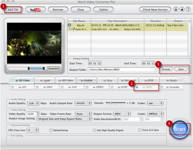Click the blue clip icon beside big.avi

coord(69,25)
